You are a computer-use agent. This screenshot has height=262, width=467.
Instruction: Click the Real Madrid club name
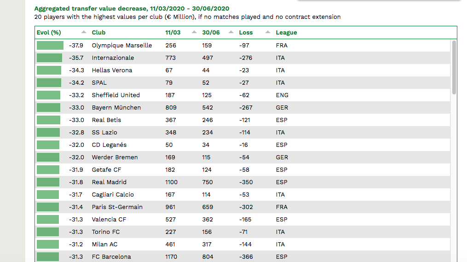[x=109, y=182]
